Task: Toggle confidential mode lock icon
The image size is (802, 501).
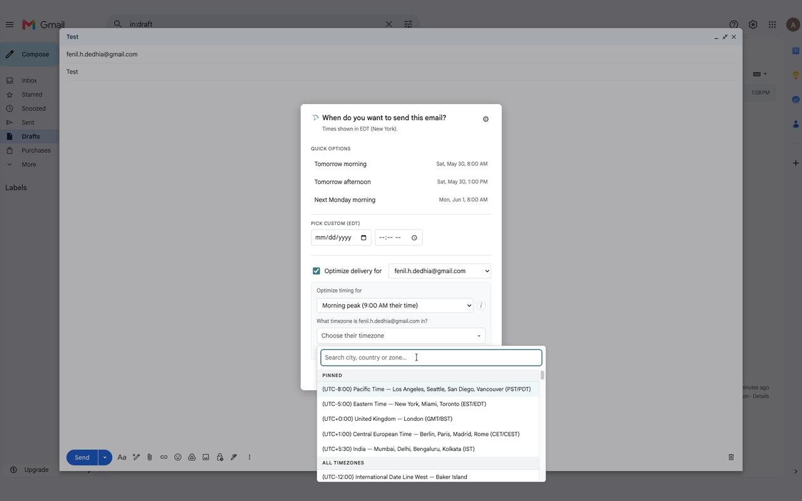Action: tap(220, 457)
